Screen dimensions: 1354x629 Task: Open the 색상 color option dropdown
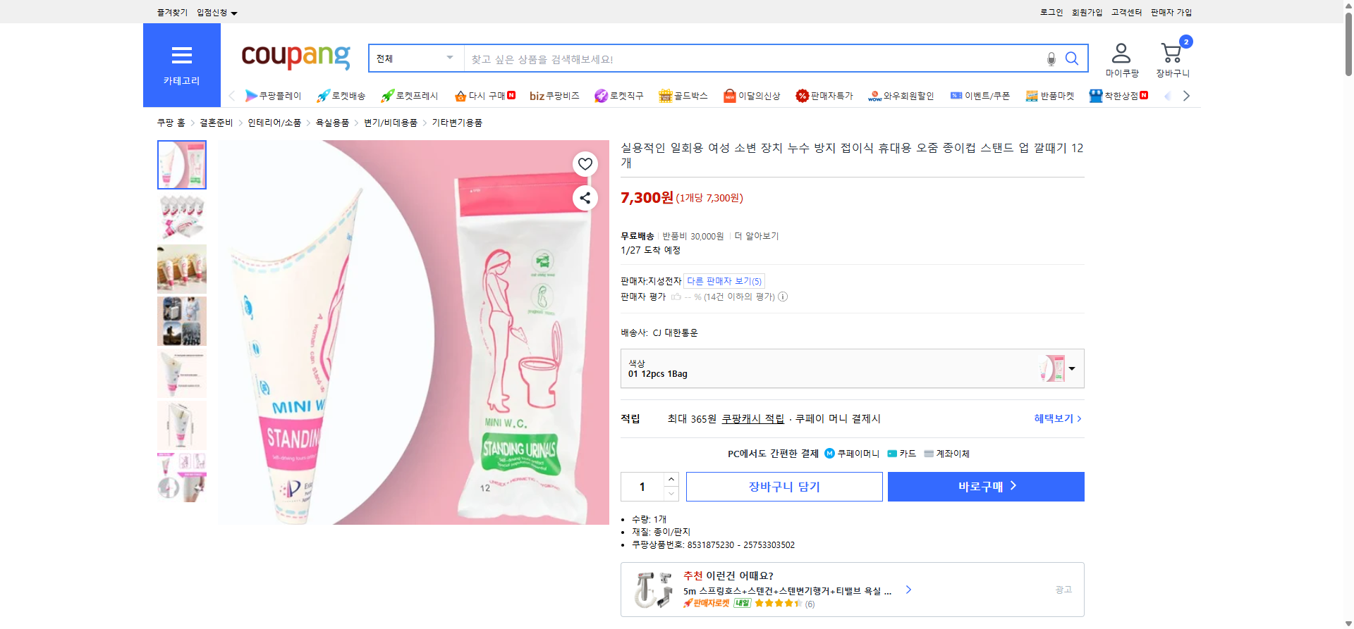pyautogui.click(x=1072, y=368)
